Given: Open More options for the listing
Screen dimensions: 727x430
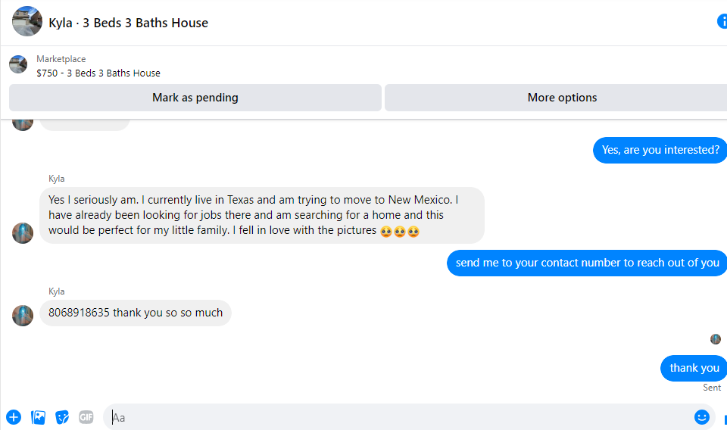Looking at the screenshot, I should pos(556,98).
